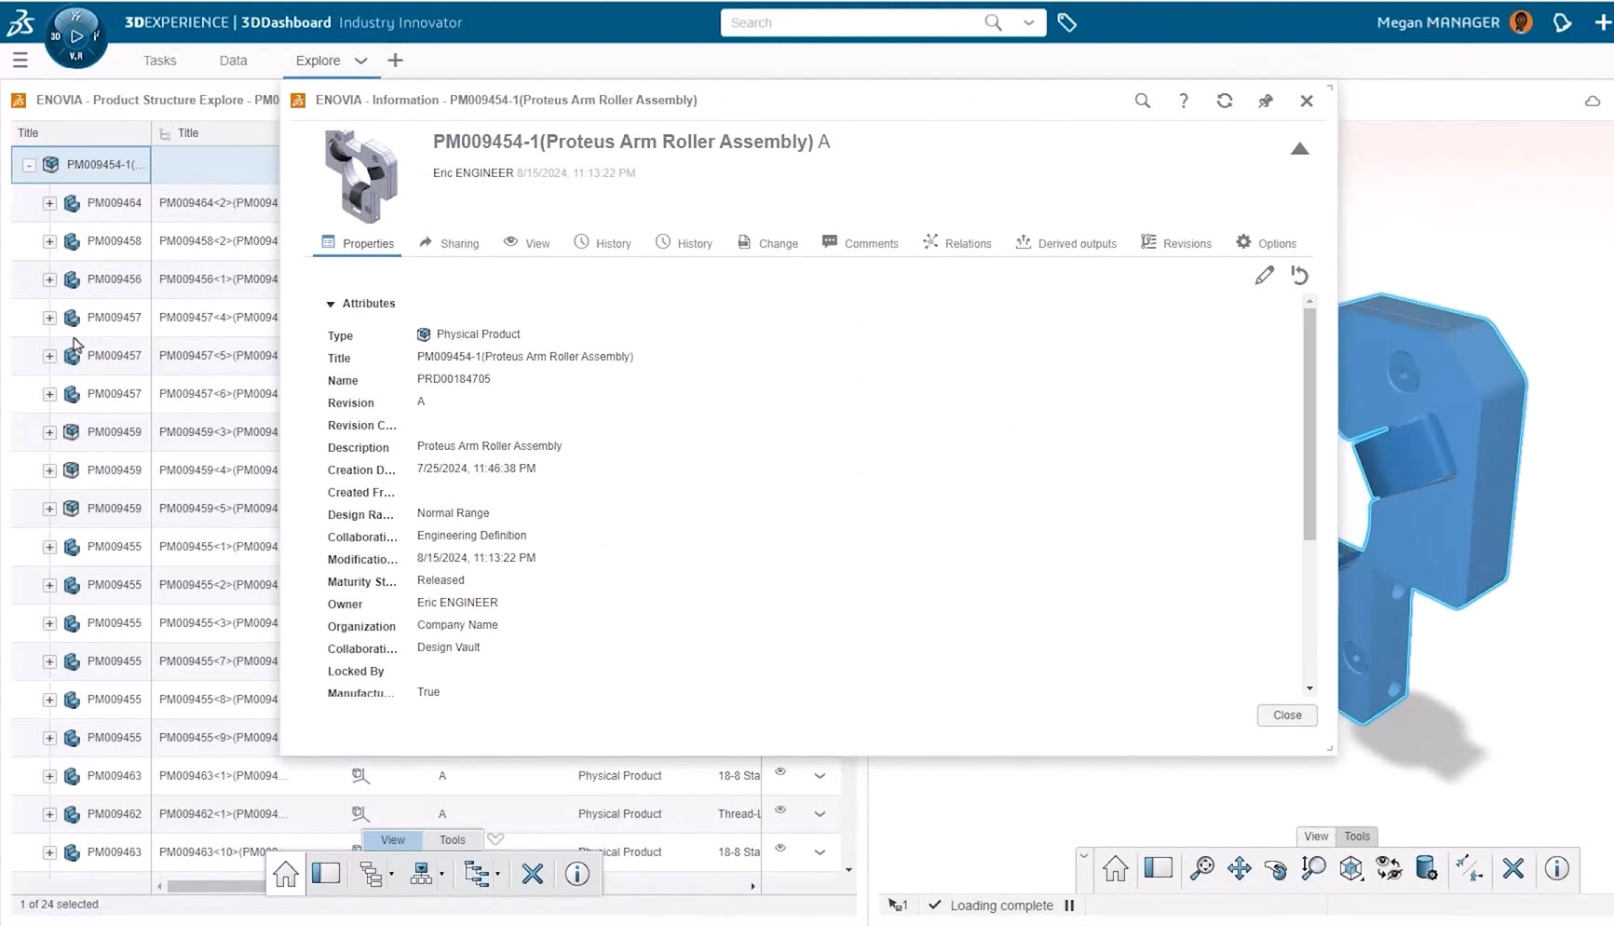
Task: Click the refresh icon in Information panel
Action: [1225, 101]
